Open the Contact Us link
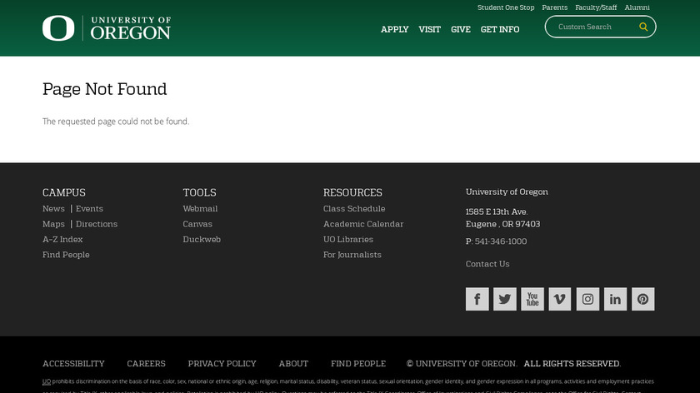Image resolution: width=700 pixels, height=393 pixels. pyautogui.click(x=487, y=264)
